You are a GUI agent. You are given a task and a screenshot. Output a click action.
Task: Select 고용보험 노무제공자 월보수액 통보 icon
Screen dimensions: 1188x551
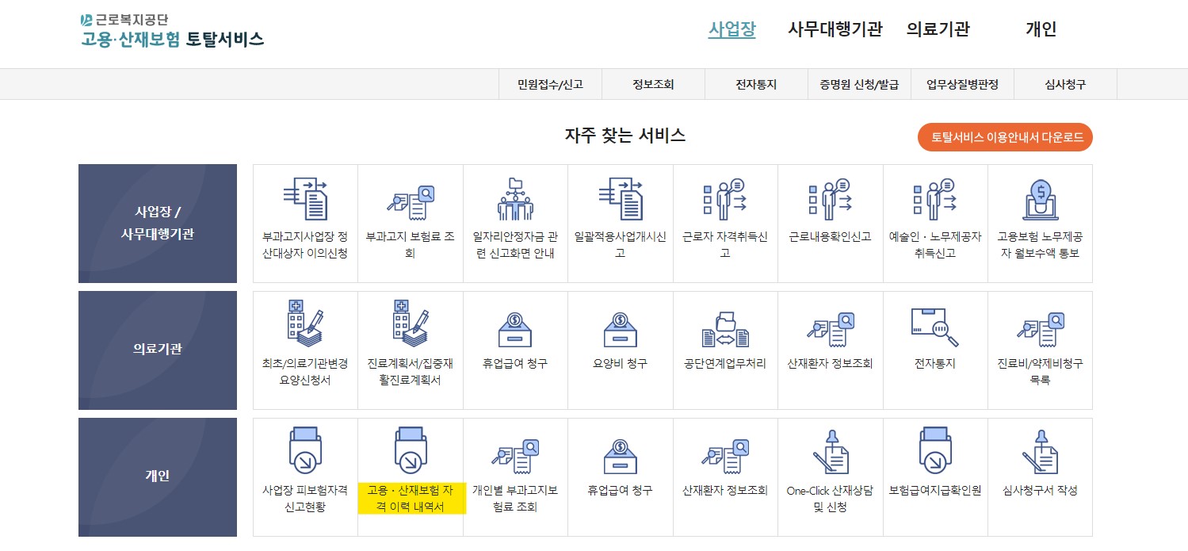(1040, 222)
